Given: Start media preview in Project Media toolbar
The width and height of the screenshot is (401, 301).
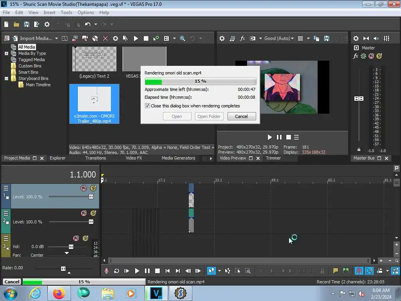Looking at the screenshot, I should [136, 38].
